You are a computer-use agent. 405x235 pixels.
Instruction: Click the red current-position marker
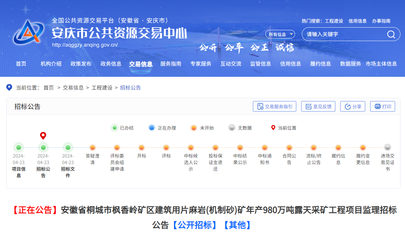43,136
